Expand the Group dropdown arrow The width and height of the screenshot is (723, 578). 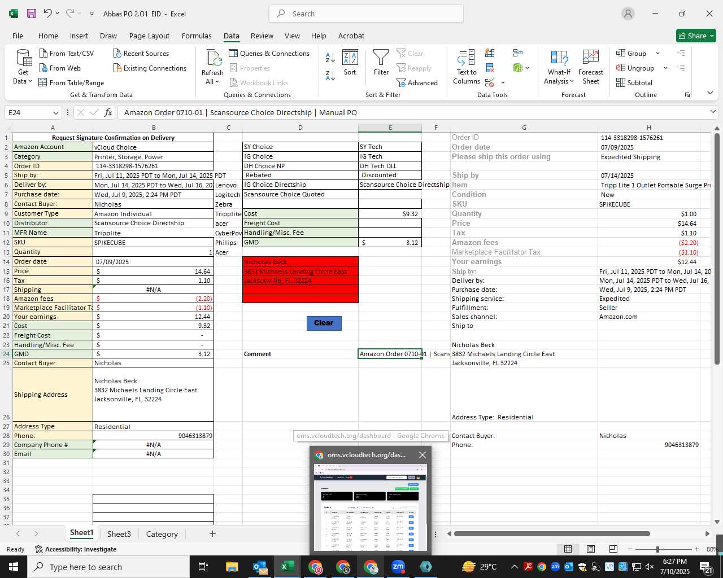tap(657, 54)
